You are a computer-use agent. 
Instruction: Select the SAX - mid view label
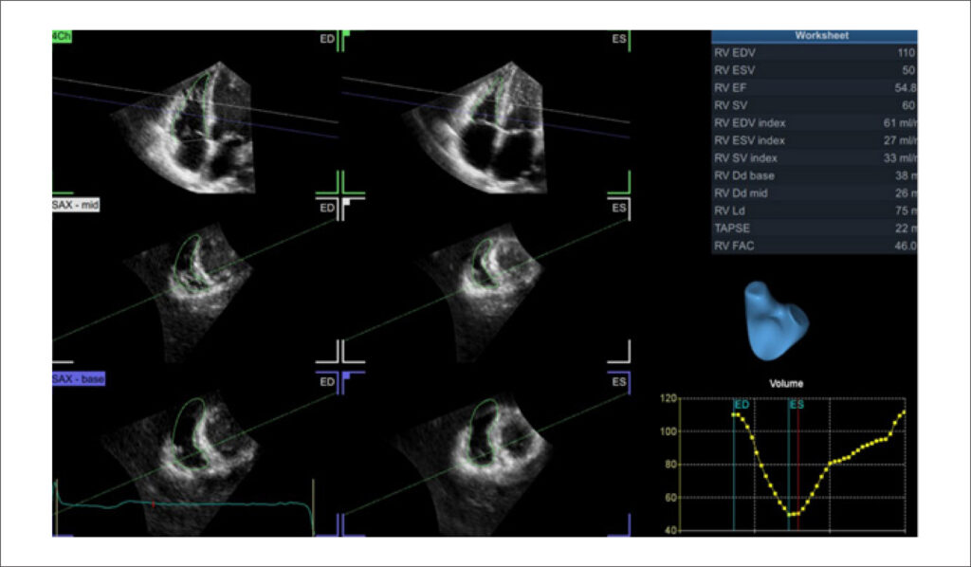coord(76,205)
